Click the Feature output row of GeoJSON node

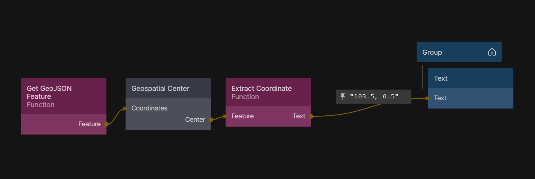[x=63, y=124]
